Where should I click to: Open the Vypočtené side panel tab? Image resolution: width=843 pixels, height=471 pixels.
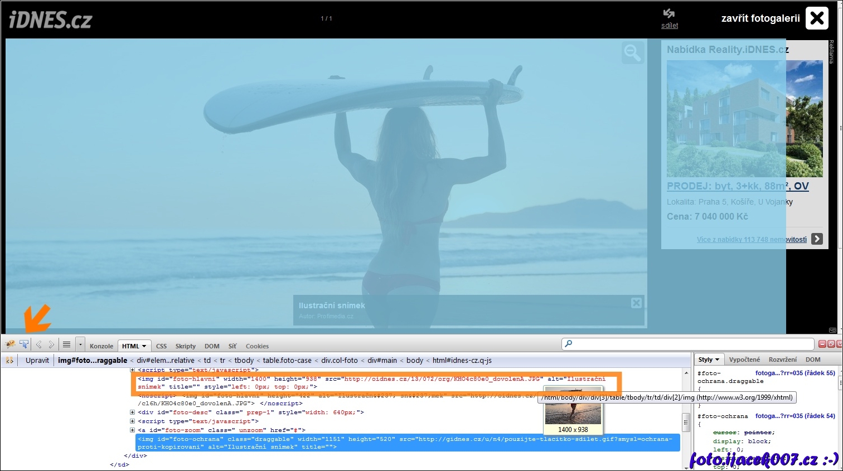tap(744, 360)
